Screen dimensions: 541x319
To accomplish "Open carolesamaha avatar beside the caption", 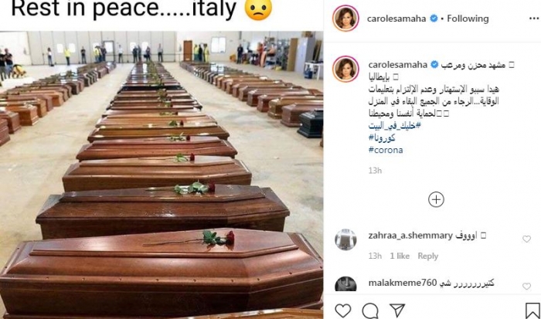I will [345, 69].
